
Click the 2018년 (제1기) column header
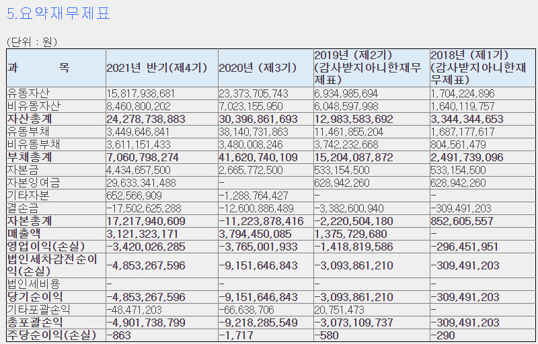[482, 68]
